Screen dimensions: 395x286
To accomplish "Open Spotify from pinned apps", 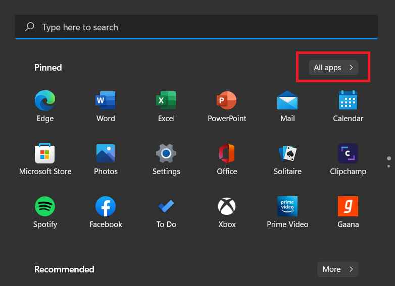I will tap(45, 206).
